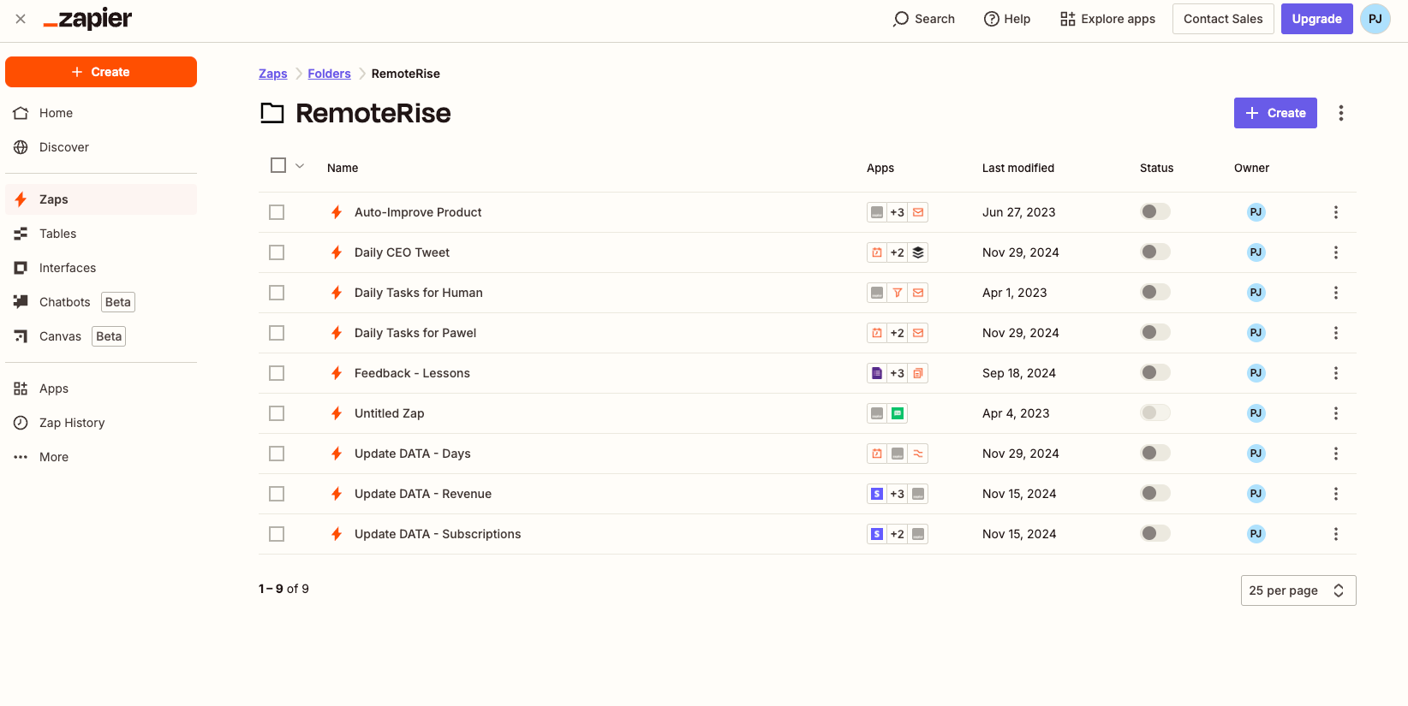The image size is (1408, 706).
Task: Select the Auto-Improve Product checkbox
Action: [277, 212]
